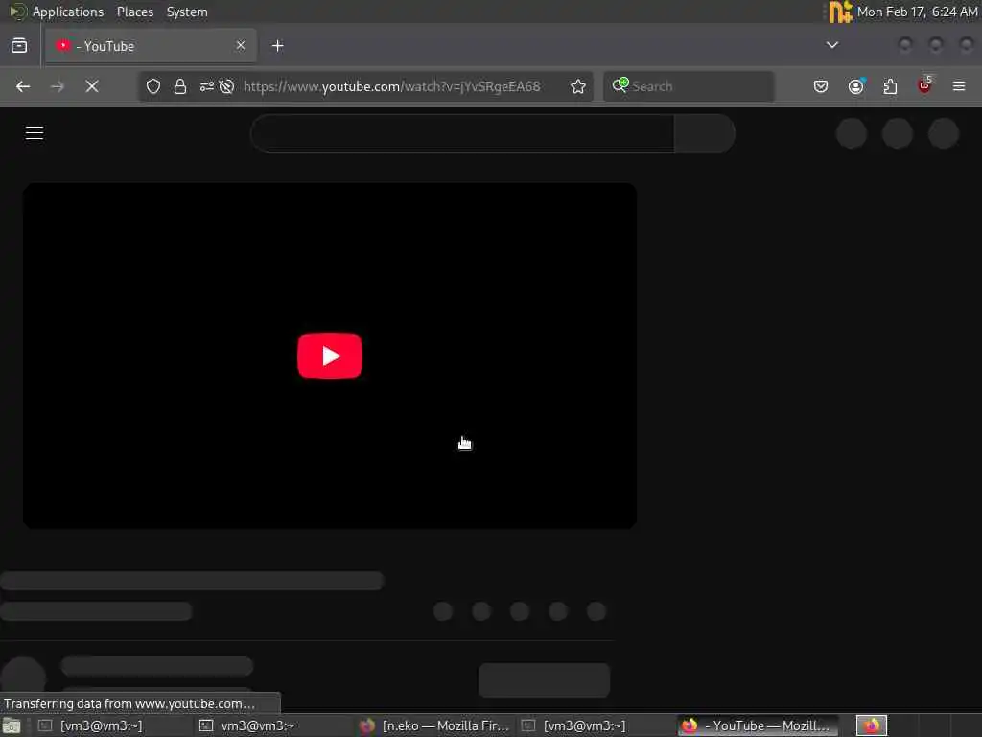Screen dimensions: 982x737
Task: Bookmark this page with the star icon
Action: (x=578, y=86)
